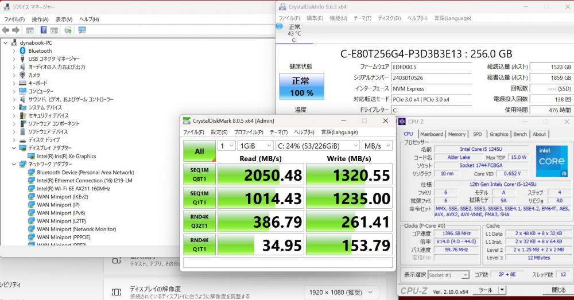Open 設定(S) menu in CrystalDiskMark
This screenshot has width=574, height=300.
[x=219, y=133]
